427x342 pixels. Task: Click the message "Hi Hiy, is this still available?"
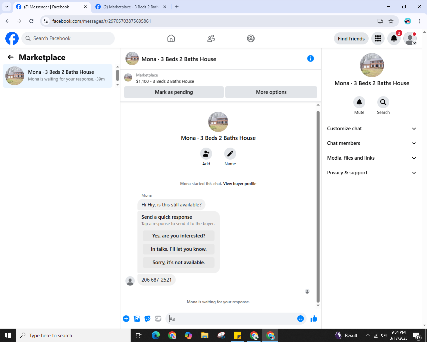pos(171,205)
